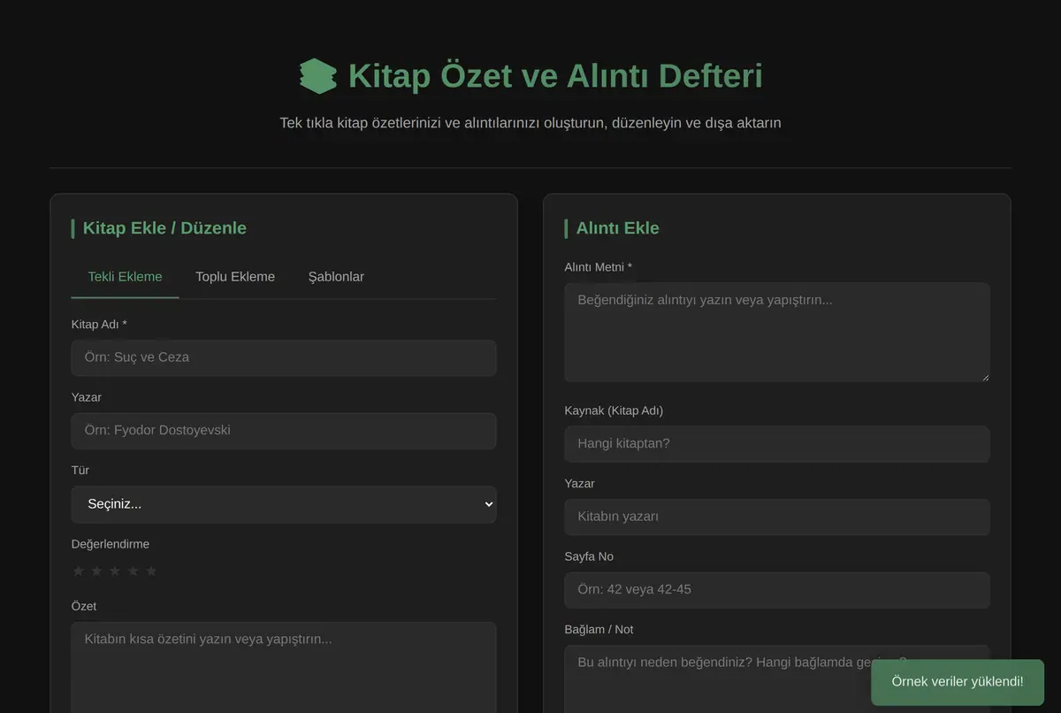Click the Kitabın yazarı input field
This screenshot has height=713, width=1061.
pos(777,517)
